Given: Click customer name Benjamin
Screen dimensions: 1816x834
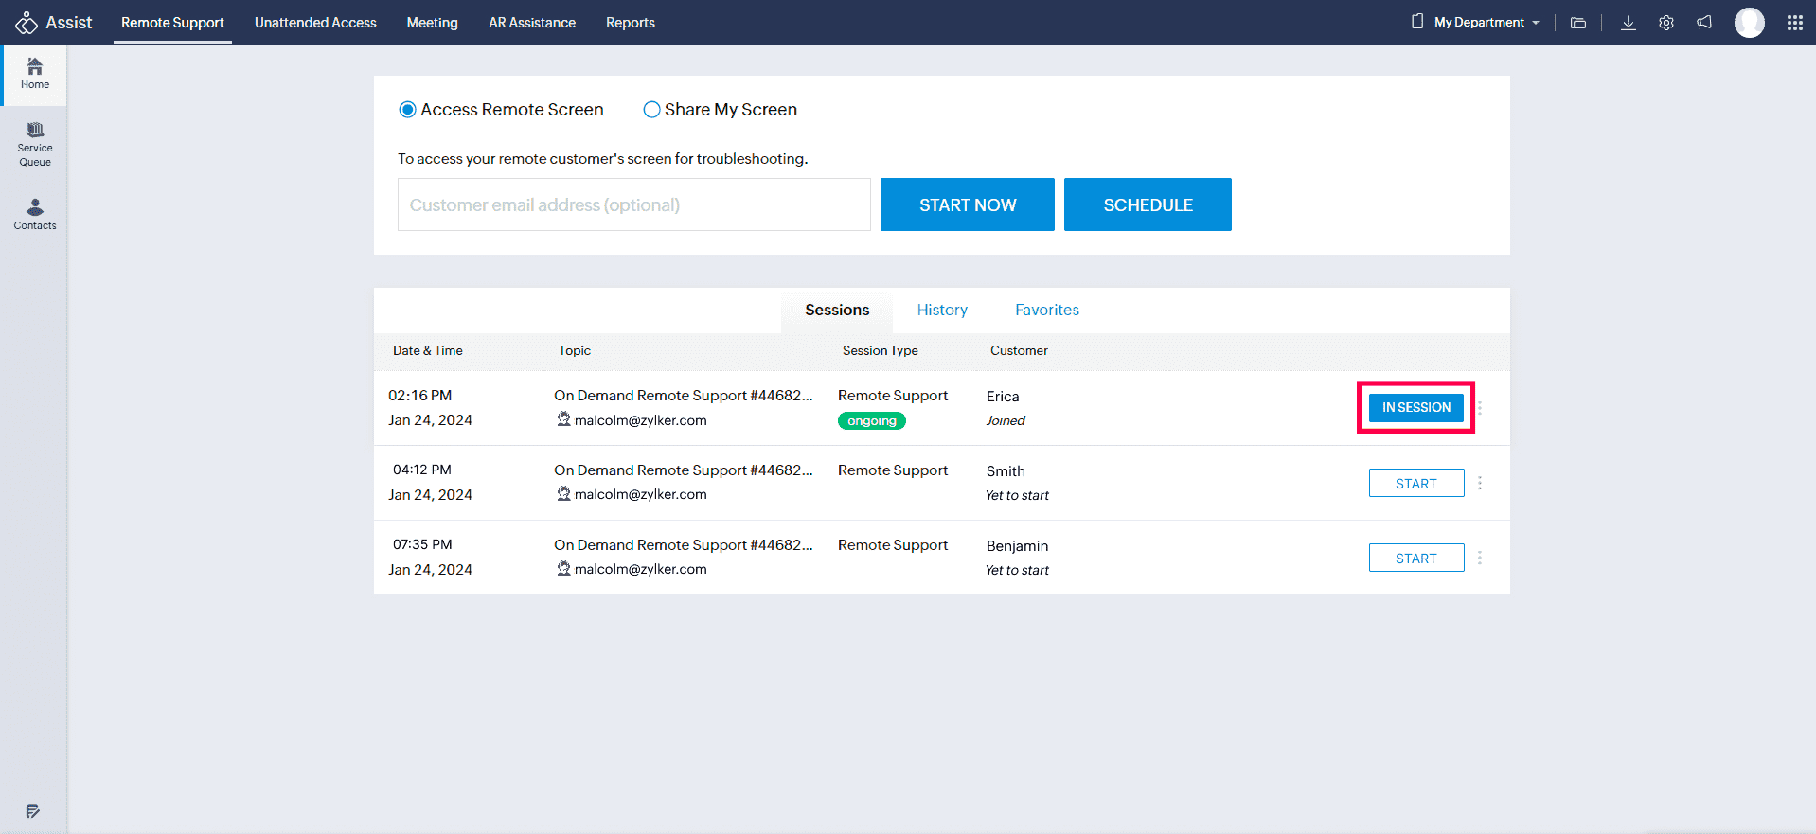Looking at the screenshot, I should (x=1017, y=546).
